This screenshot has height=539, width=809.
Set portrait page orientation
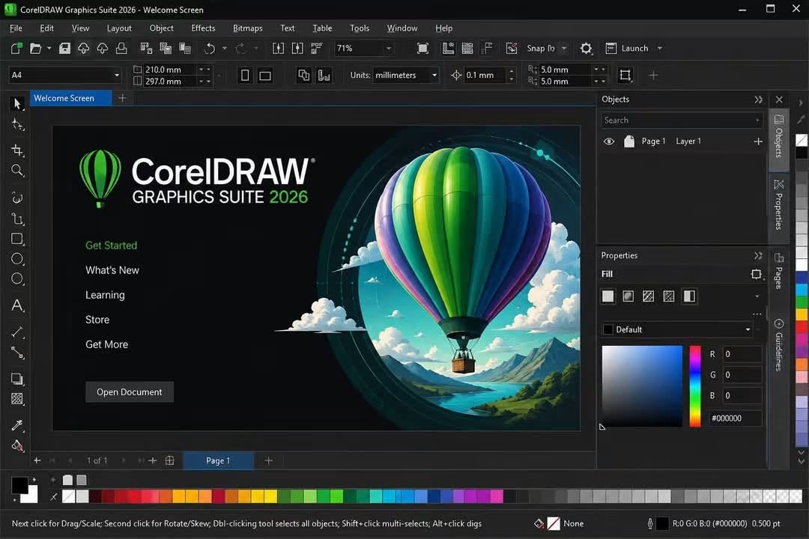tap(245, 76)
